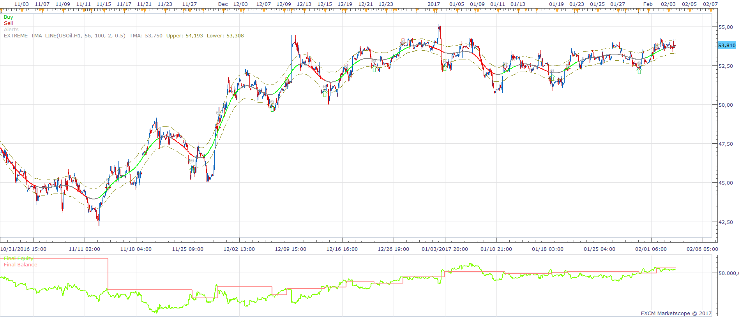The image size is (740, 317).
Task: Select the Final Equity legend label
Action: click(19, 259)
